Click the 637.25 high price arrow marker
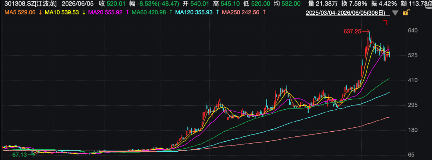This screenshot has height=160, width=432. [x=356, y=32]
